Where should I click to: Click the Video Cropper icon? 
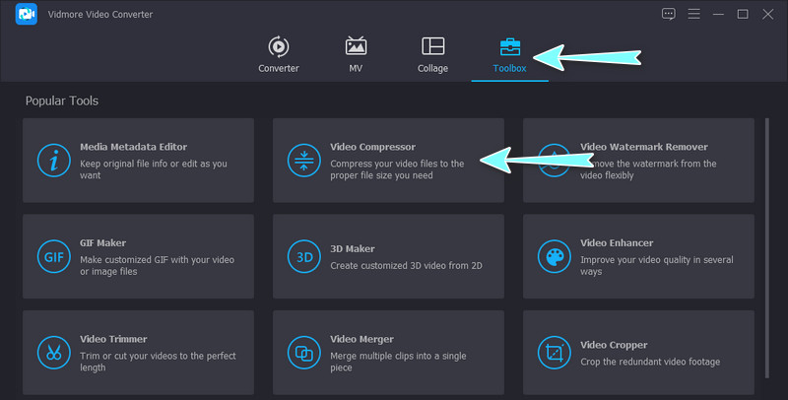pos(554,353)
